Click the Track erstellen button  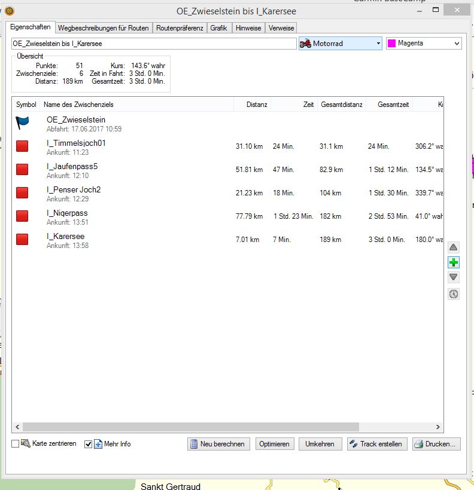377,444
